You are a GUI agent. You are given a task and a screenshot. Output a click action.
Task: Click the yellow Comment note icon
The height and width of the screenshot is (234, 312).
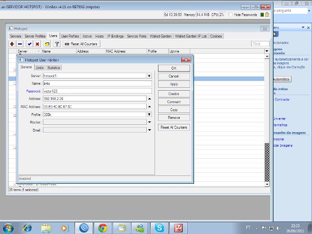point(47,44)
